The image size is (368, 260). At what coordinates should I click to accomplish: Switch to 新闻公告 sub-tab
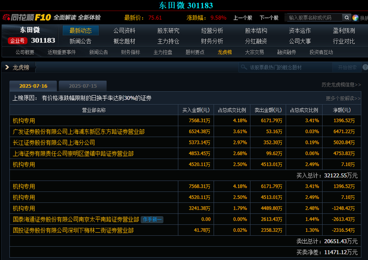pos(98,52)
